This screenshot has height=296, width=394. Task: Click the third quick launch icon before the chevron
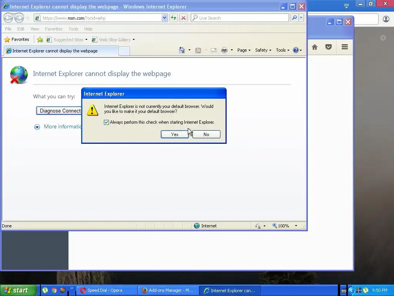[x=63, y=290]
